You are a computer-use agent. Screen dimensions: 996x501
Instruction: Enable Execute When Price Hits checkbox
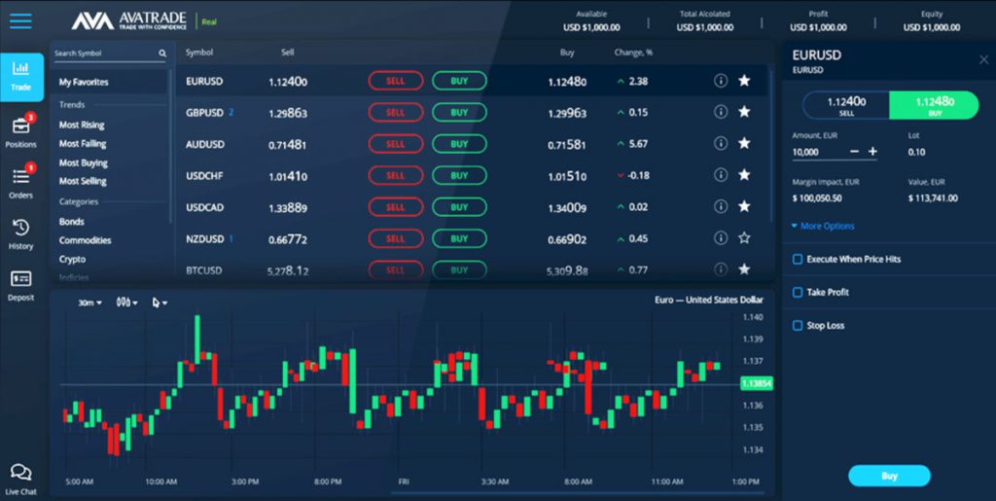point(798,259)
